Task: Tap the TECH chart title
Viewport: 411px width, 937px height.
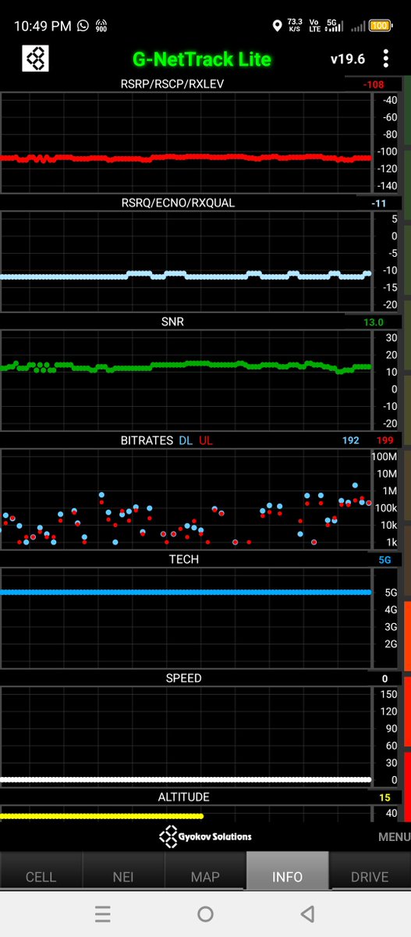Action: point(184,559)
